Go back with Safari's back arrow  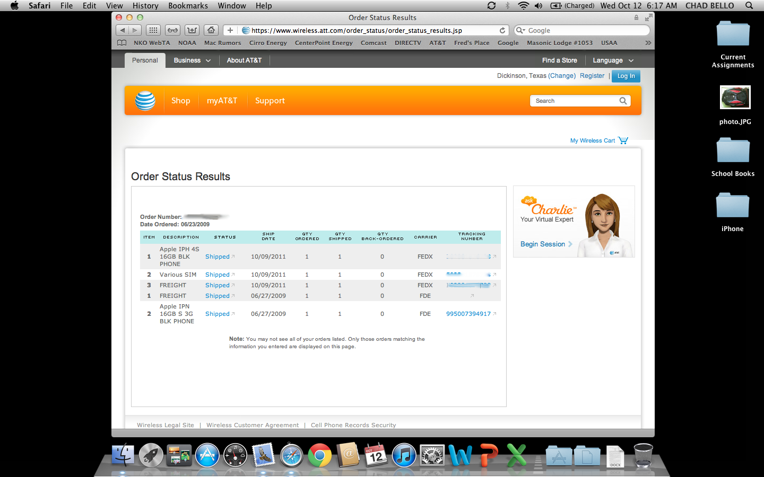pyautogui.click(x=123, y=30)
